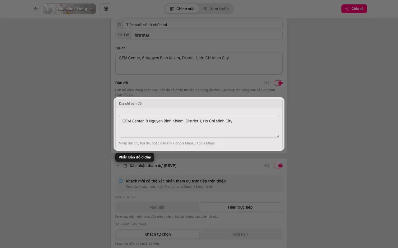Select the Hiện trực tiếp display option

pyautogui.click(x=240, y=207)
